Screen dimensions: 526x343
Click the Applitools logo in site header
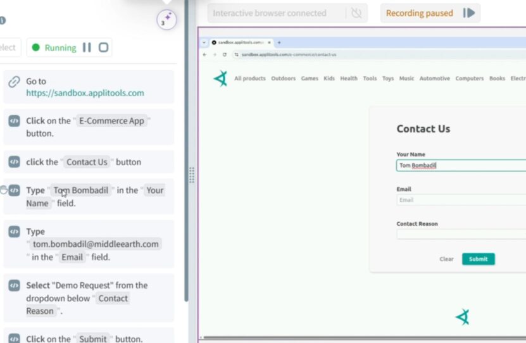click(221, 78)
